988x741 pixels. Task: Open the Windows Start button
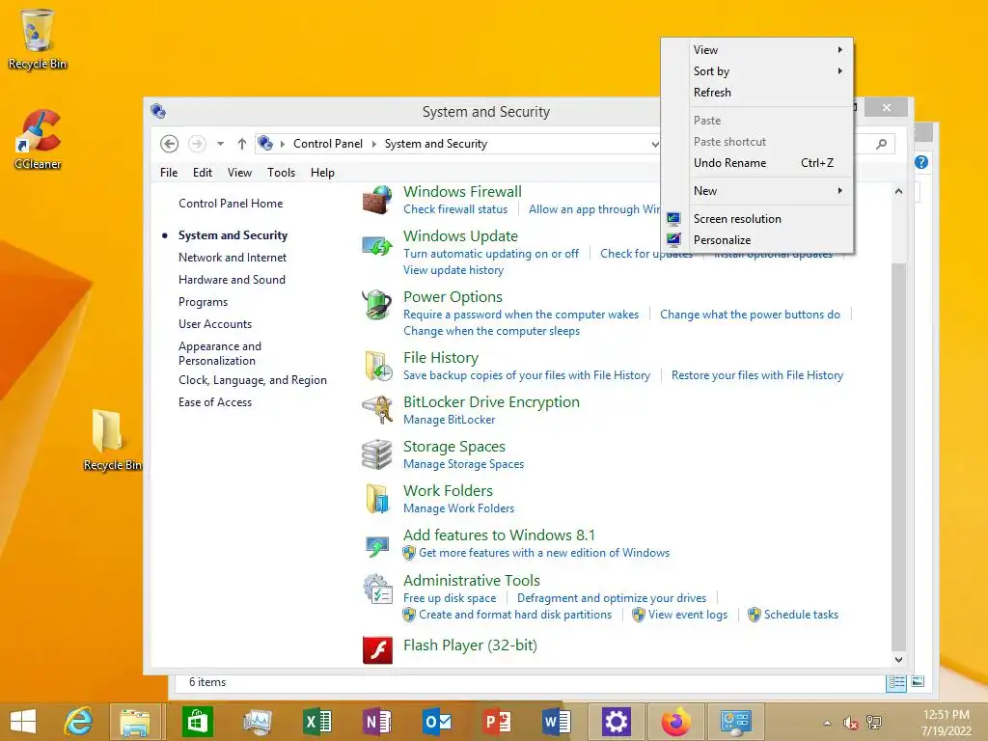23,722
